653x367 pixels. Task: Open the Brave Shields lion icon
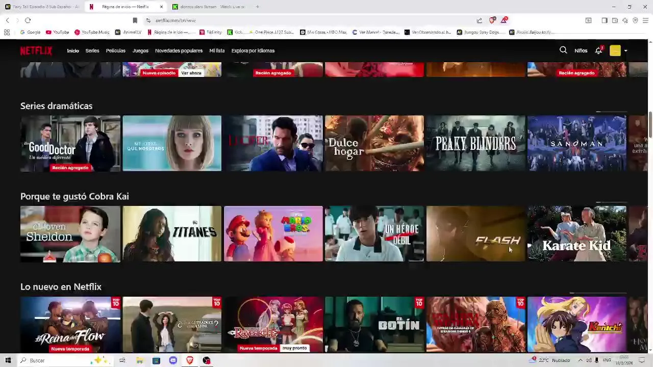click(492, 20)
